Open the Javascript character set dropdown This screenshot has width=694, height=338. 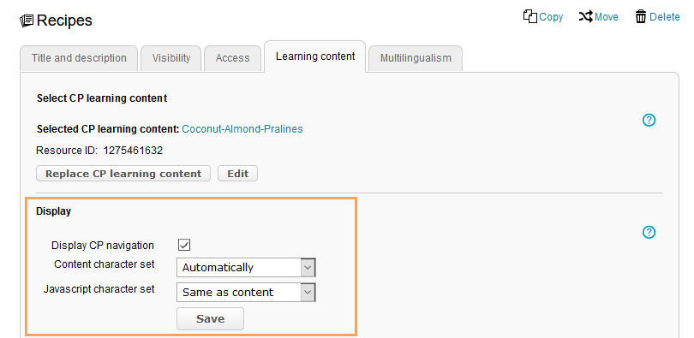pyautogui.click(x=246, y=292)
